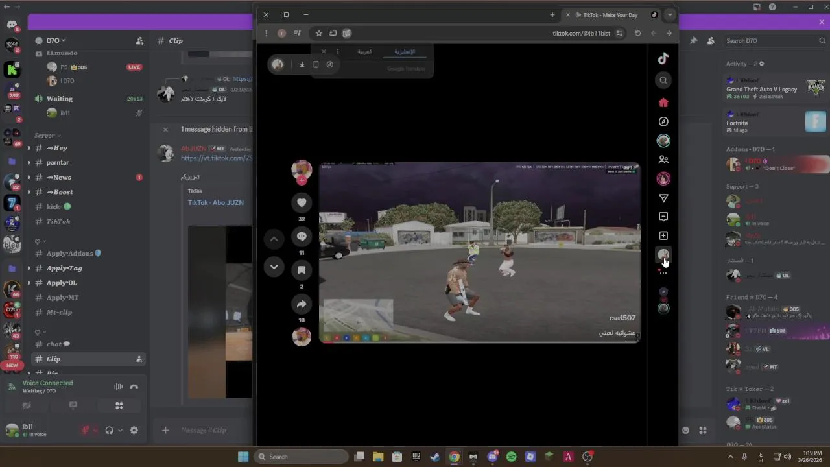Open the TikTok Friends icon
The height and width of the screenshot is (467, 830).
(663, 160)
